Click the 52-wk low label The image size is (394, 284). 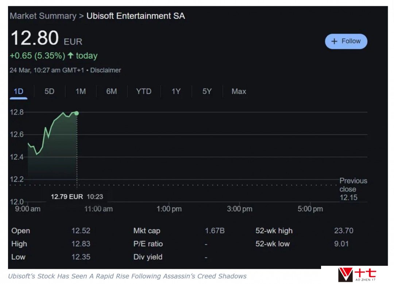coord(273,244)
